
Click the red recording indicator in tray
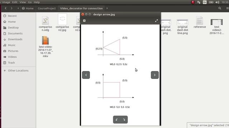193,2
